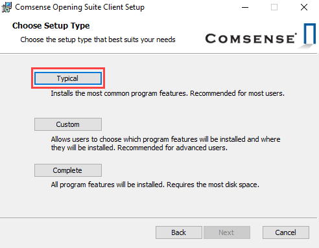319x248 pixels.
Task: Click the 'Installs the most common program features' text
Action: [119, 93]
